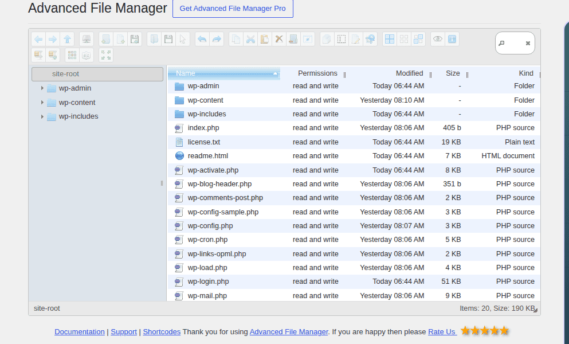Click the undo arrow icon

(x=202, y=39)
